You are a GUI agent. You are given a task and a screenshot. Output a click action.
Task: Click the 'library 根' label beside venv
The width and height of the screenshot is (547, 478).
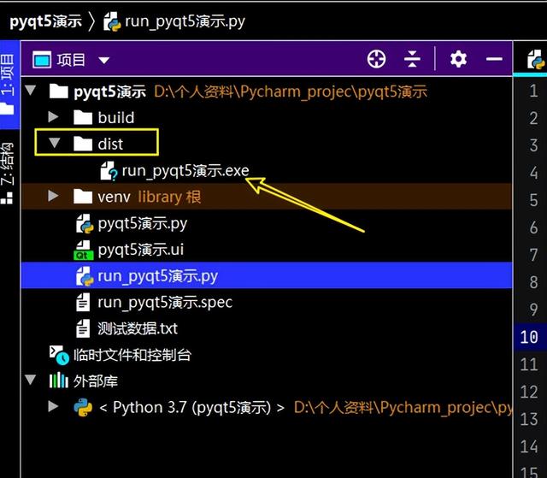click(x=169, y=197)
